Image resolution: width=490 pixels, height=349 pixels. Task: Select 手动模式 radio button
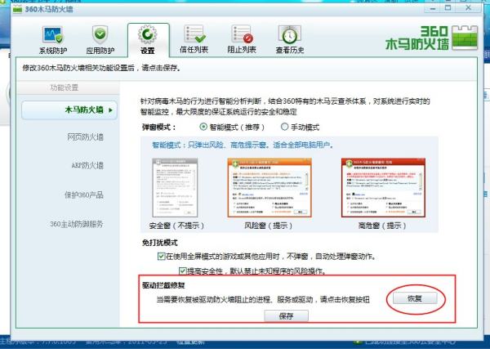[284, 127]
